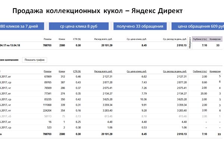This screenshot has height=143, width=224.
Task: Select the depth value "20.00"
Action: click(x=204, y=94)
